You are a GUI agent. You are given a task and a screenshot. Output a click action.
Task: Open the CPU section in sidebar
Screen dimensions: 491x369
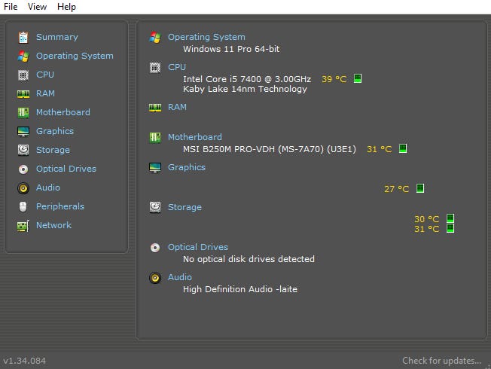click(x=45, y=75)
